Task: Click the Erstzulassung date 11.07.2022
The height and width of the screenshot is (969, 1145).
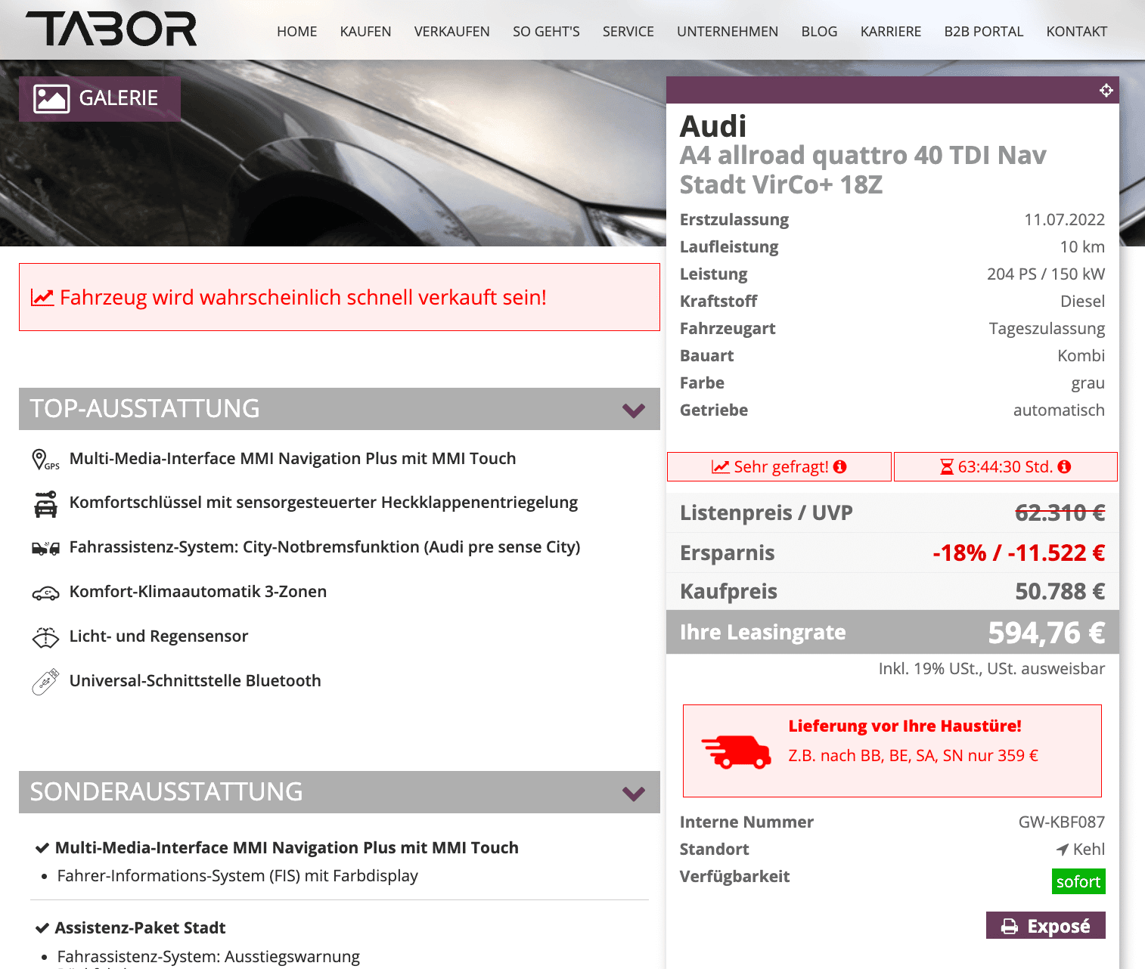Action: point(1064,220)
